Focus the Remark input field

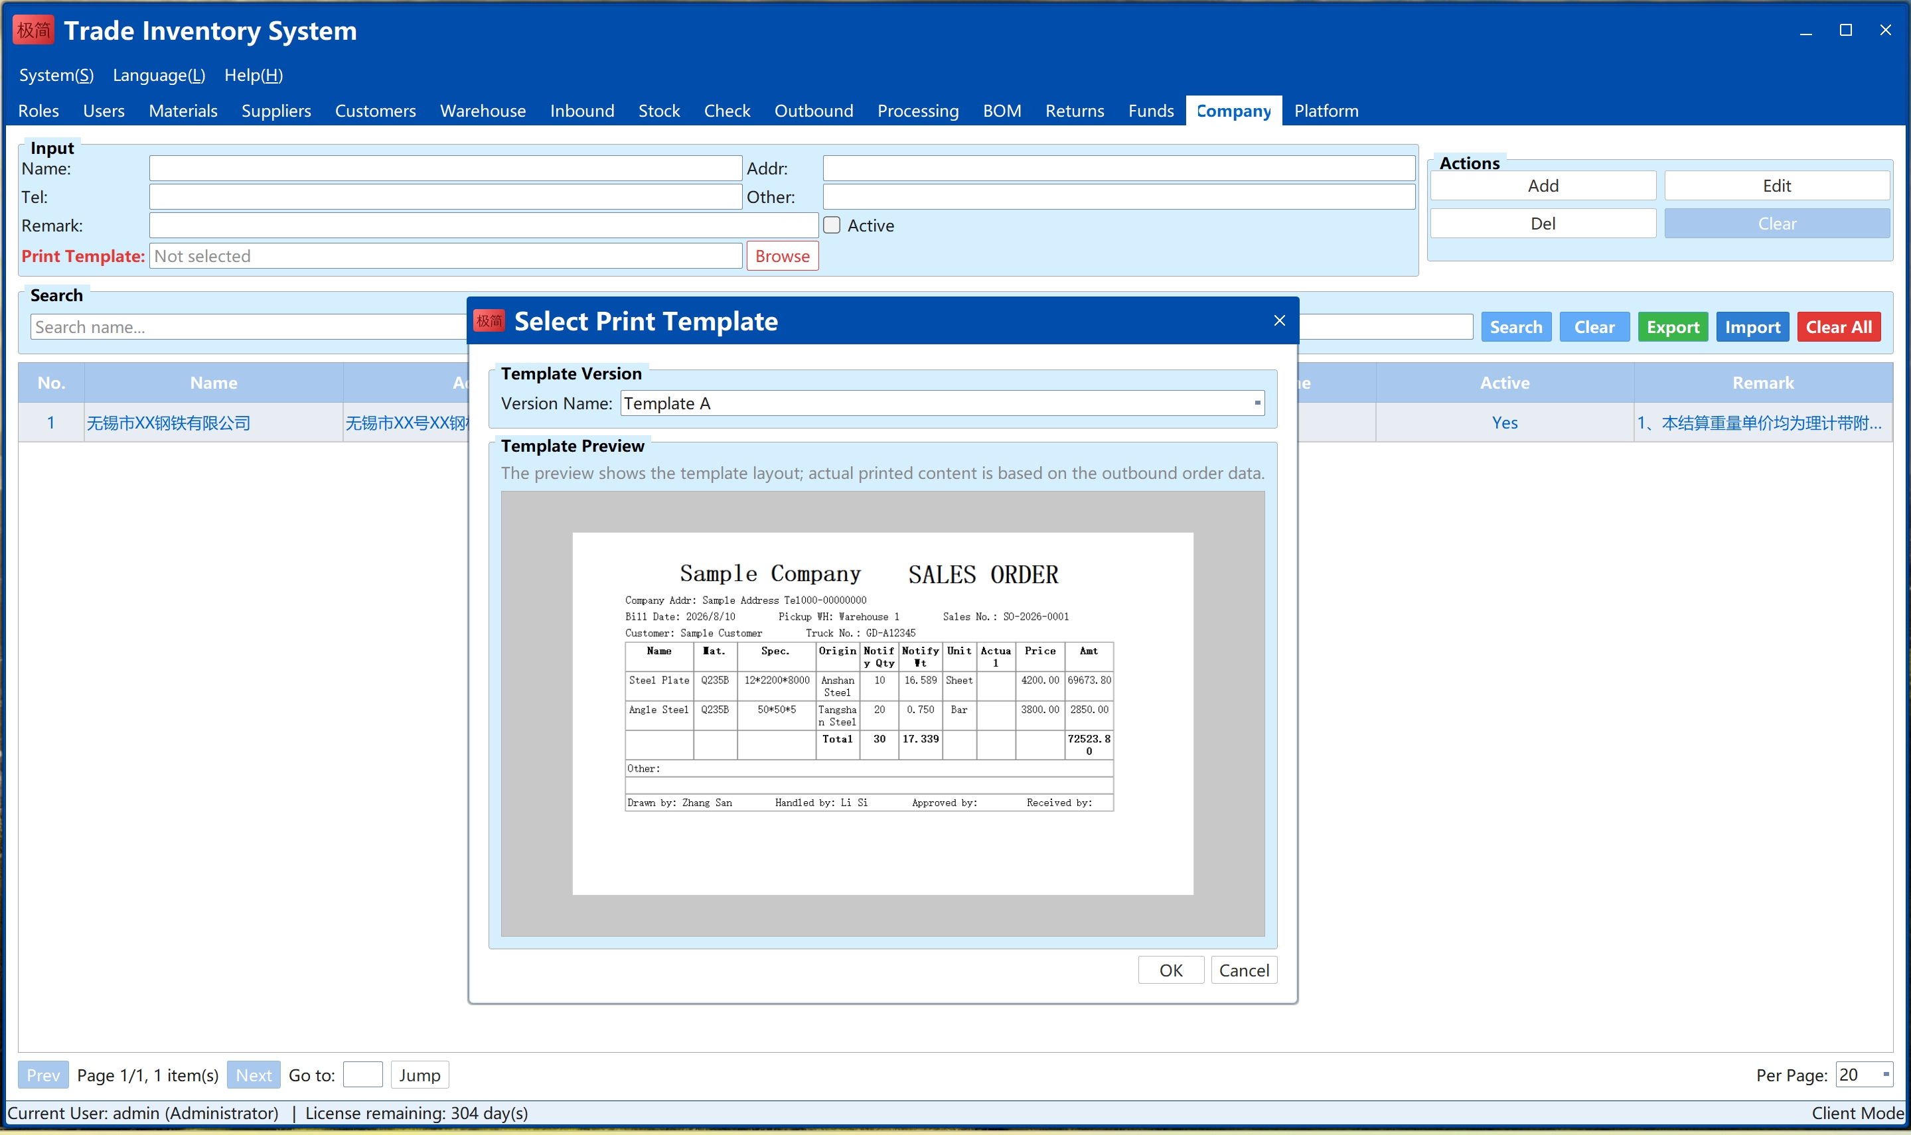(x=484, y=225)
